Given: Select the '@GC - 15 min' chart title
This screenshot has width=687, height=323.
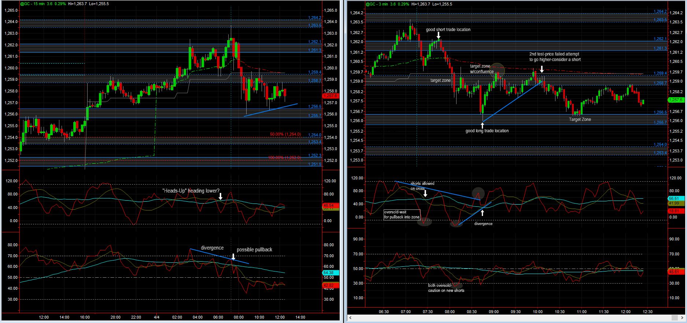Looking at the screenshot, I should [x=32, y=4].
